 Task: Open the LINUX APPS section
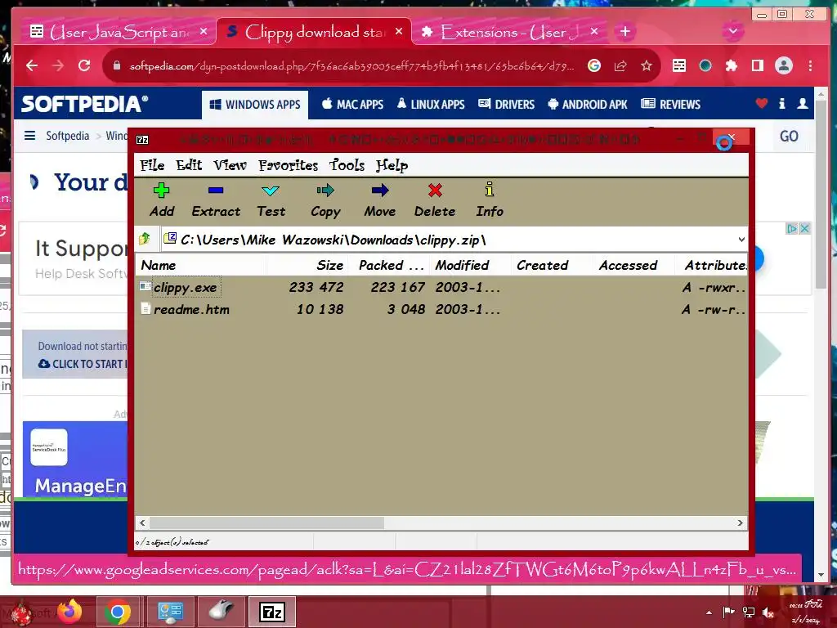coord(431,104)
